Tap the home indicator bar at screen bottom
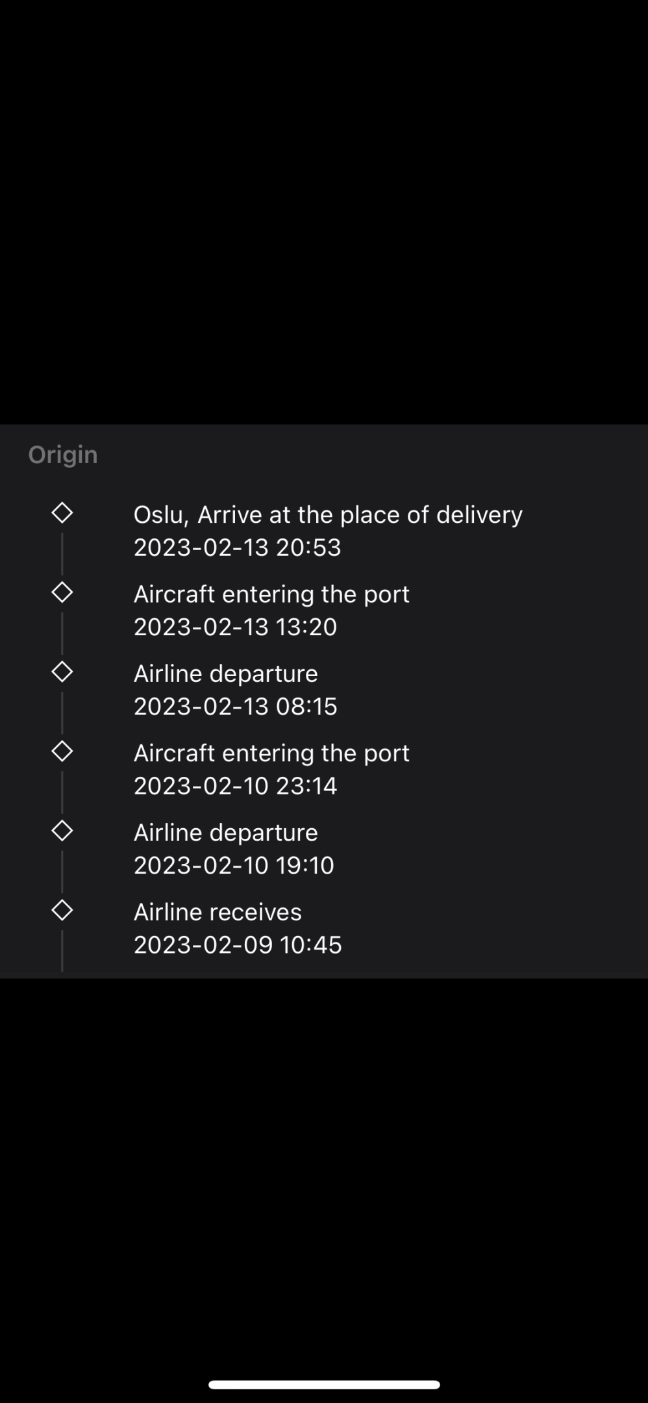The image size is (648, 1403). point(324,1384)
